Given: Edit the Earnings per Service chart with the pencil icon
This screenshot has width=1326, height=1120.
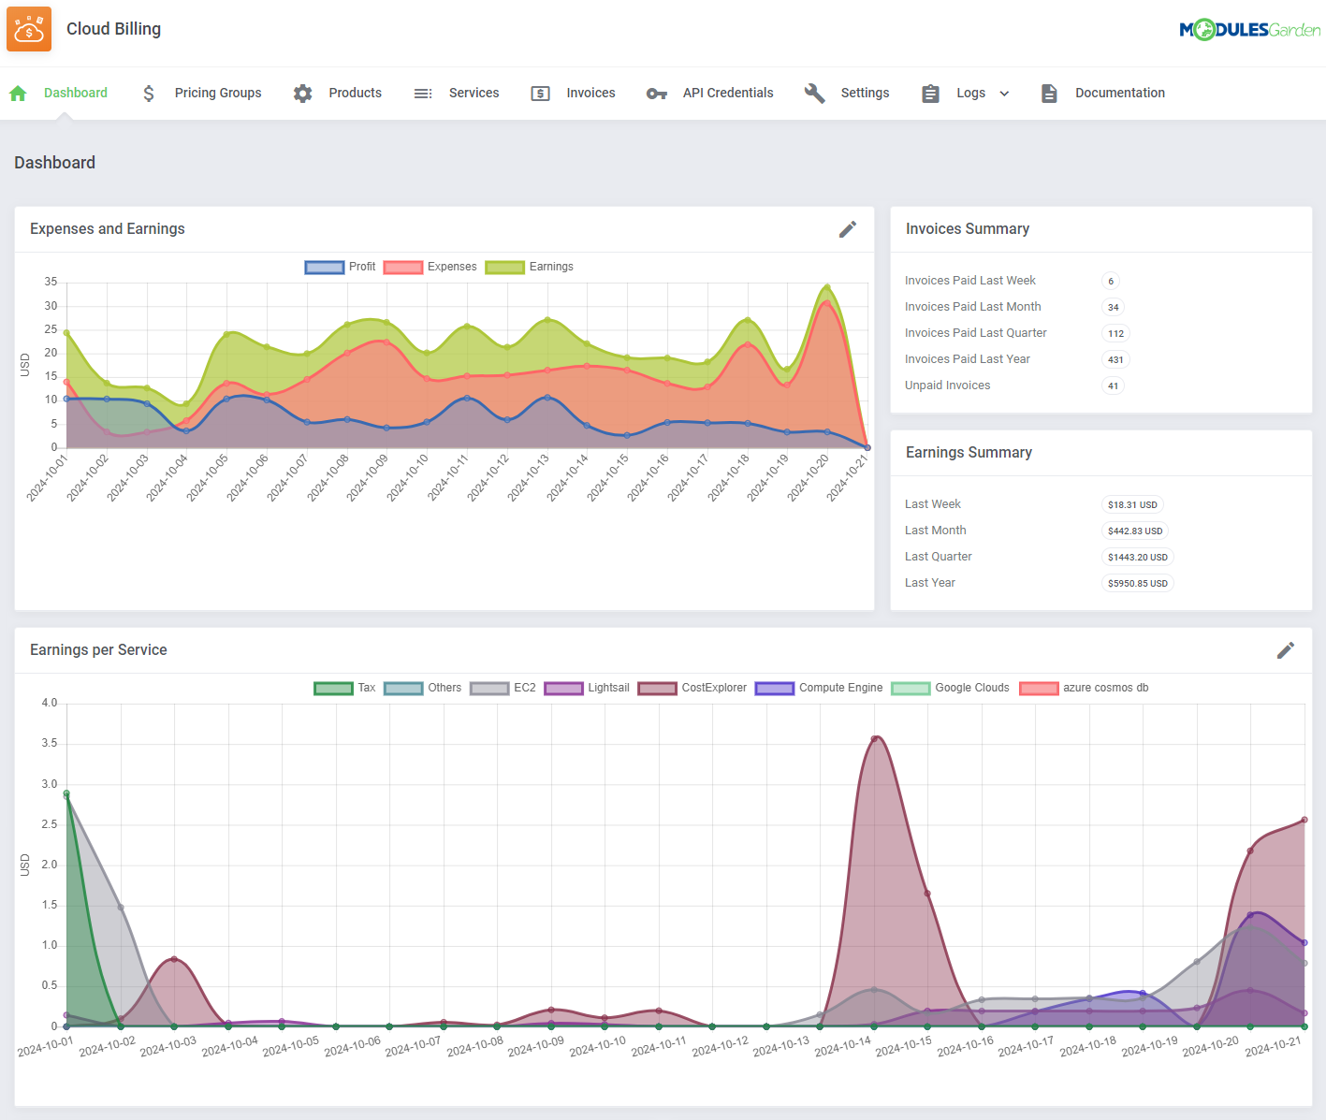Looking at the screenshot, I should [x=1286, y=650].
